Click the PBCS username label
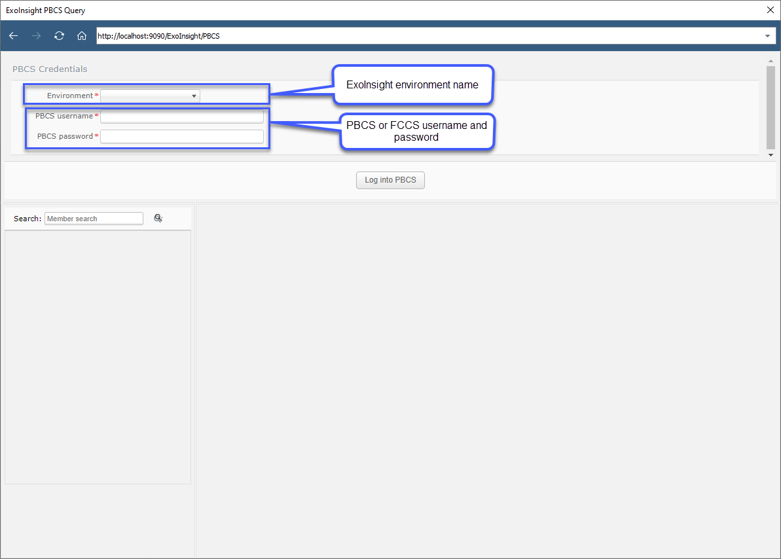 (x=64, y=116)
